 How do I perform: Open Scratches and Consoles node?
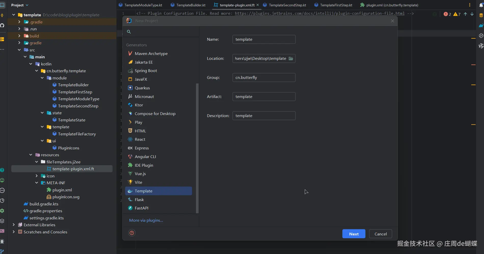click(45, 232)
